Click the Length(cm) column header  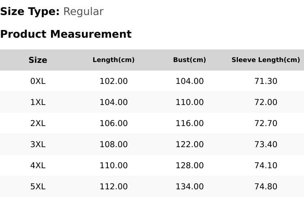[x=113, y=60]
